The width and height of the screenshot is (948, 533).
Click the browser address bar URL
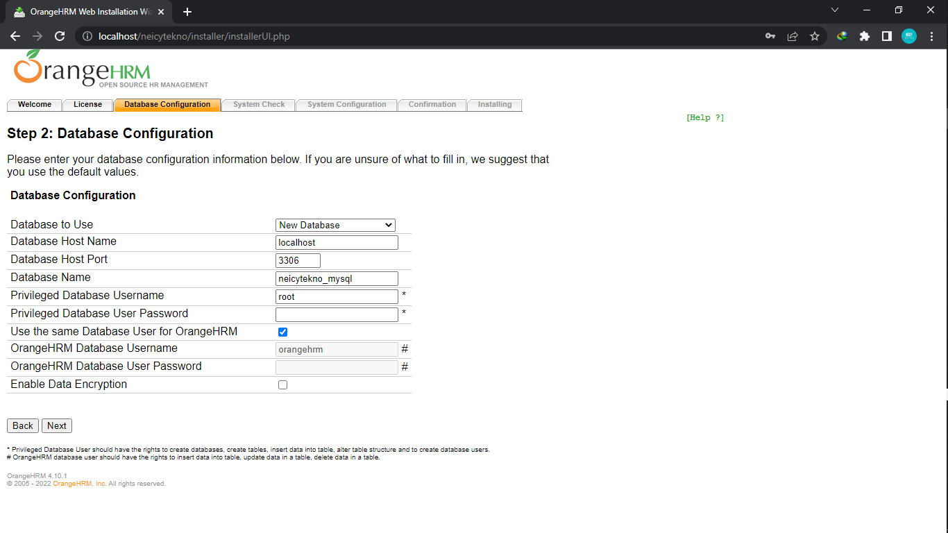[x=194, y=36]
